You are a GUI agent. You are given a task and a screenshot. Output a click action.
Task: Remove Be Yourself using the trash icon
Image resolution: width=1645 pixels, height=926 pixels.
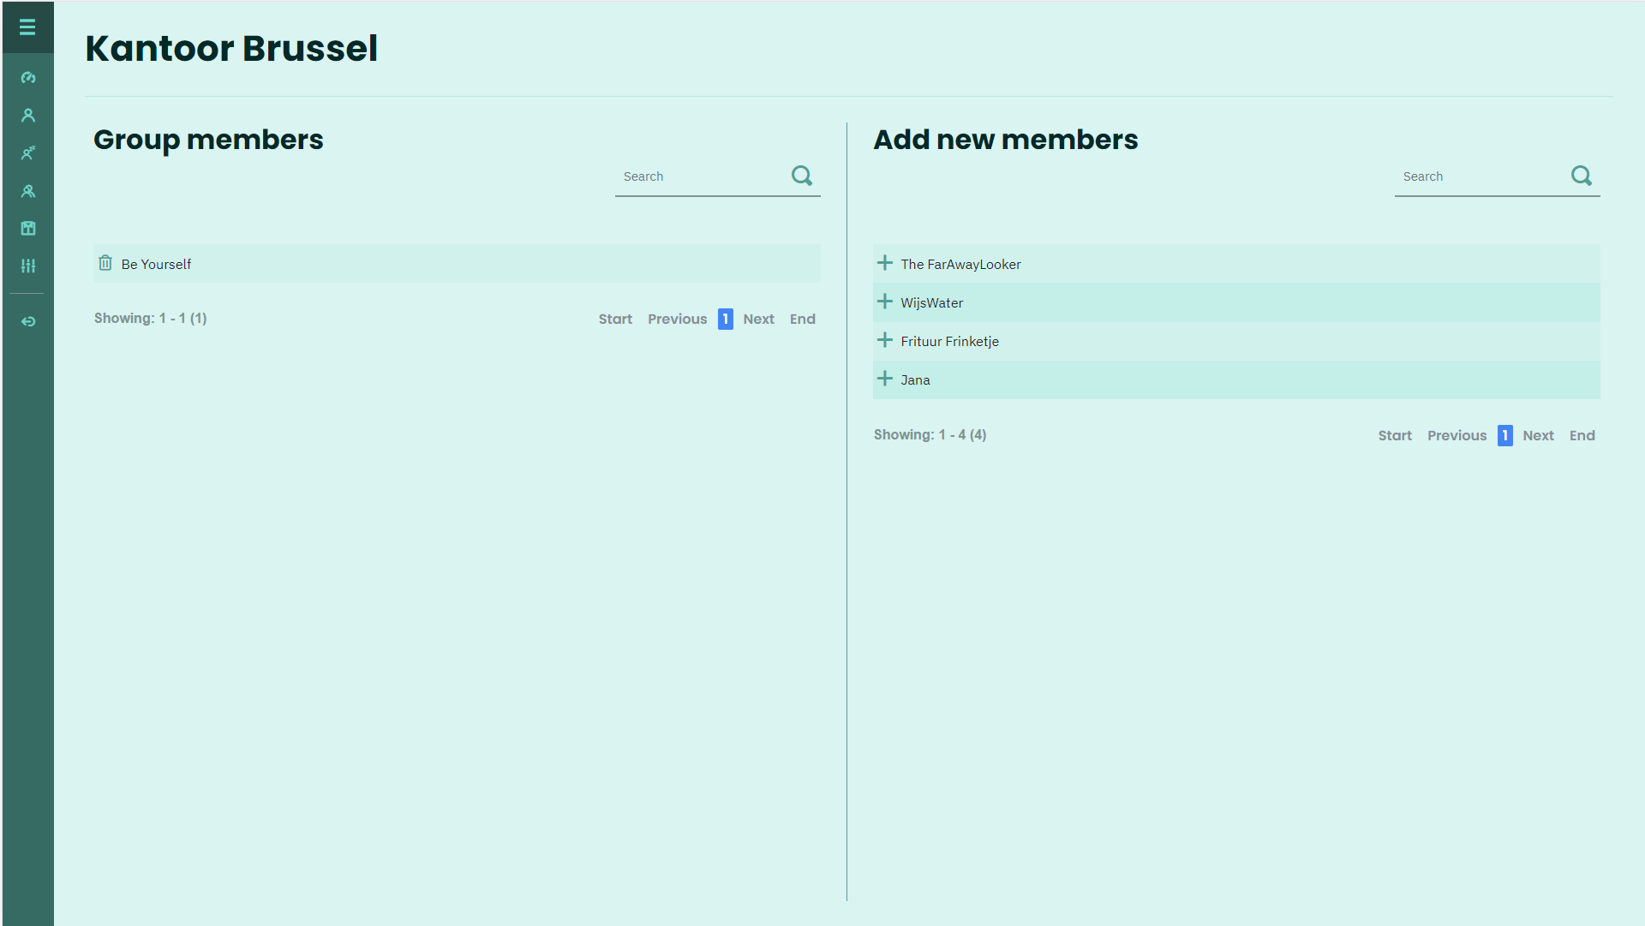tap(105, 263)
